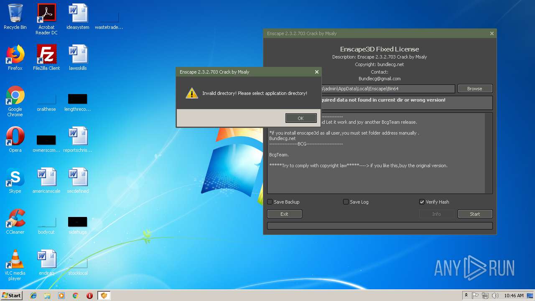Open the reportschris Word document
This screenshot has width=535, height=301.
[x=78, y=139]
